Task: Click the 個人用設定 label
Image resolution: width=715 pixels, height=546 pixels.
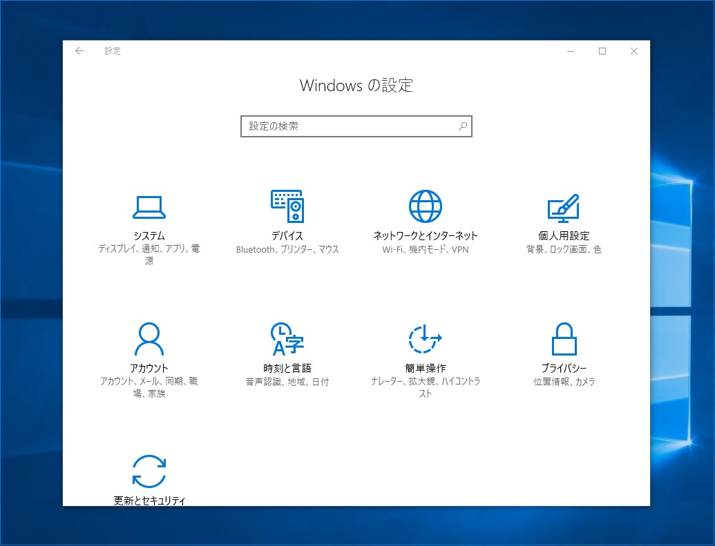Action: pos(564,235)
